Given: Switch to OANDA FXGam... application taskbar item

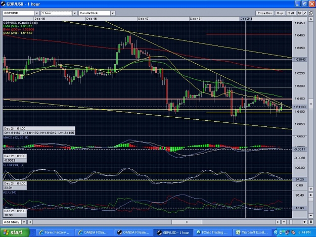Looking at the screenshot, I should tap(133, 232).
